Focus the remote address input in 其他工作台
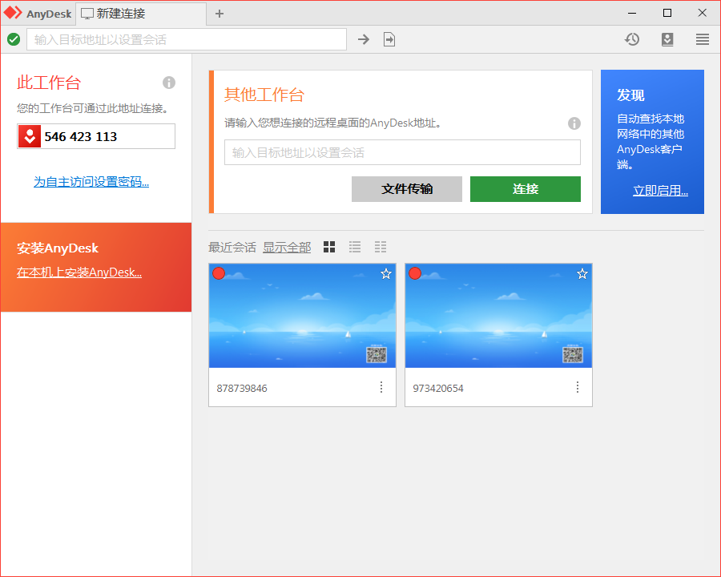 [x=402, y=152]
